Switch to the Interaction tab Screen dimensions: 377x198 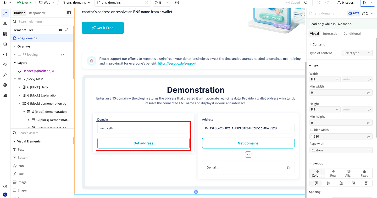click(331, 33)
